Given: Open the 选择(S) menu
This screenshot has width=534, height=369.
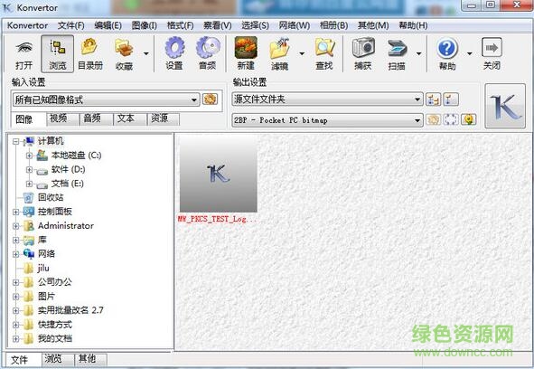Looking at the screenshot, I should pos(255,25).
